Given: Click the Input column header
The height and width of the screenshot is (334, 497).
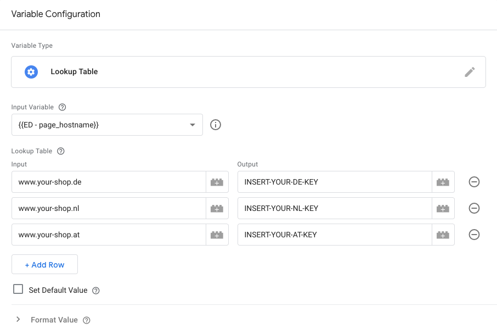Looking at the screenshot, I should 19,164.
